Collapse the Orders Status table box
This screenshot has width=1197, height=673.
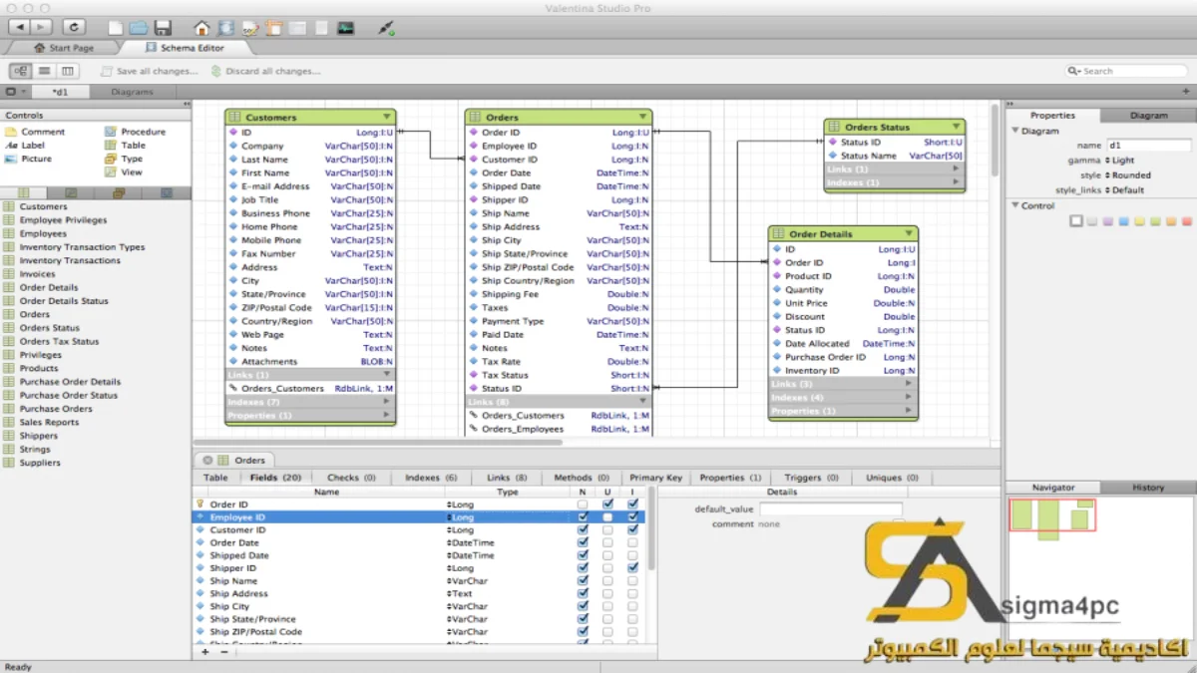click(956, 127)
